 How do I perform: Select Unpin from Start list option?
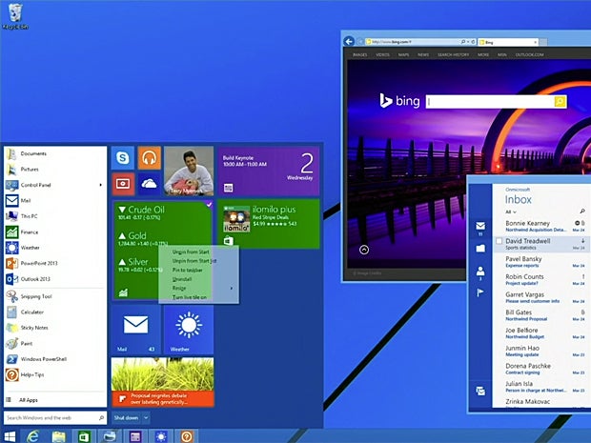click(194, 261)
